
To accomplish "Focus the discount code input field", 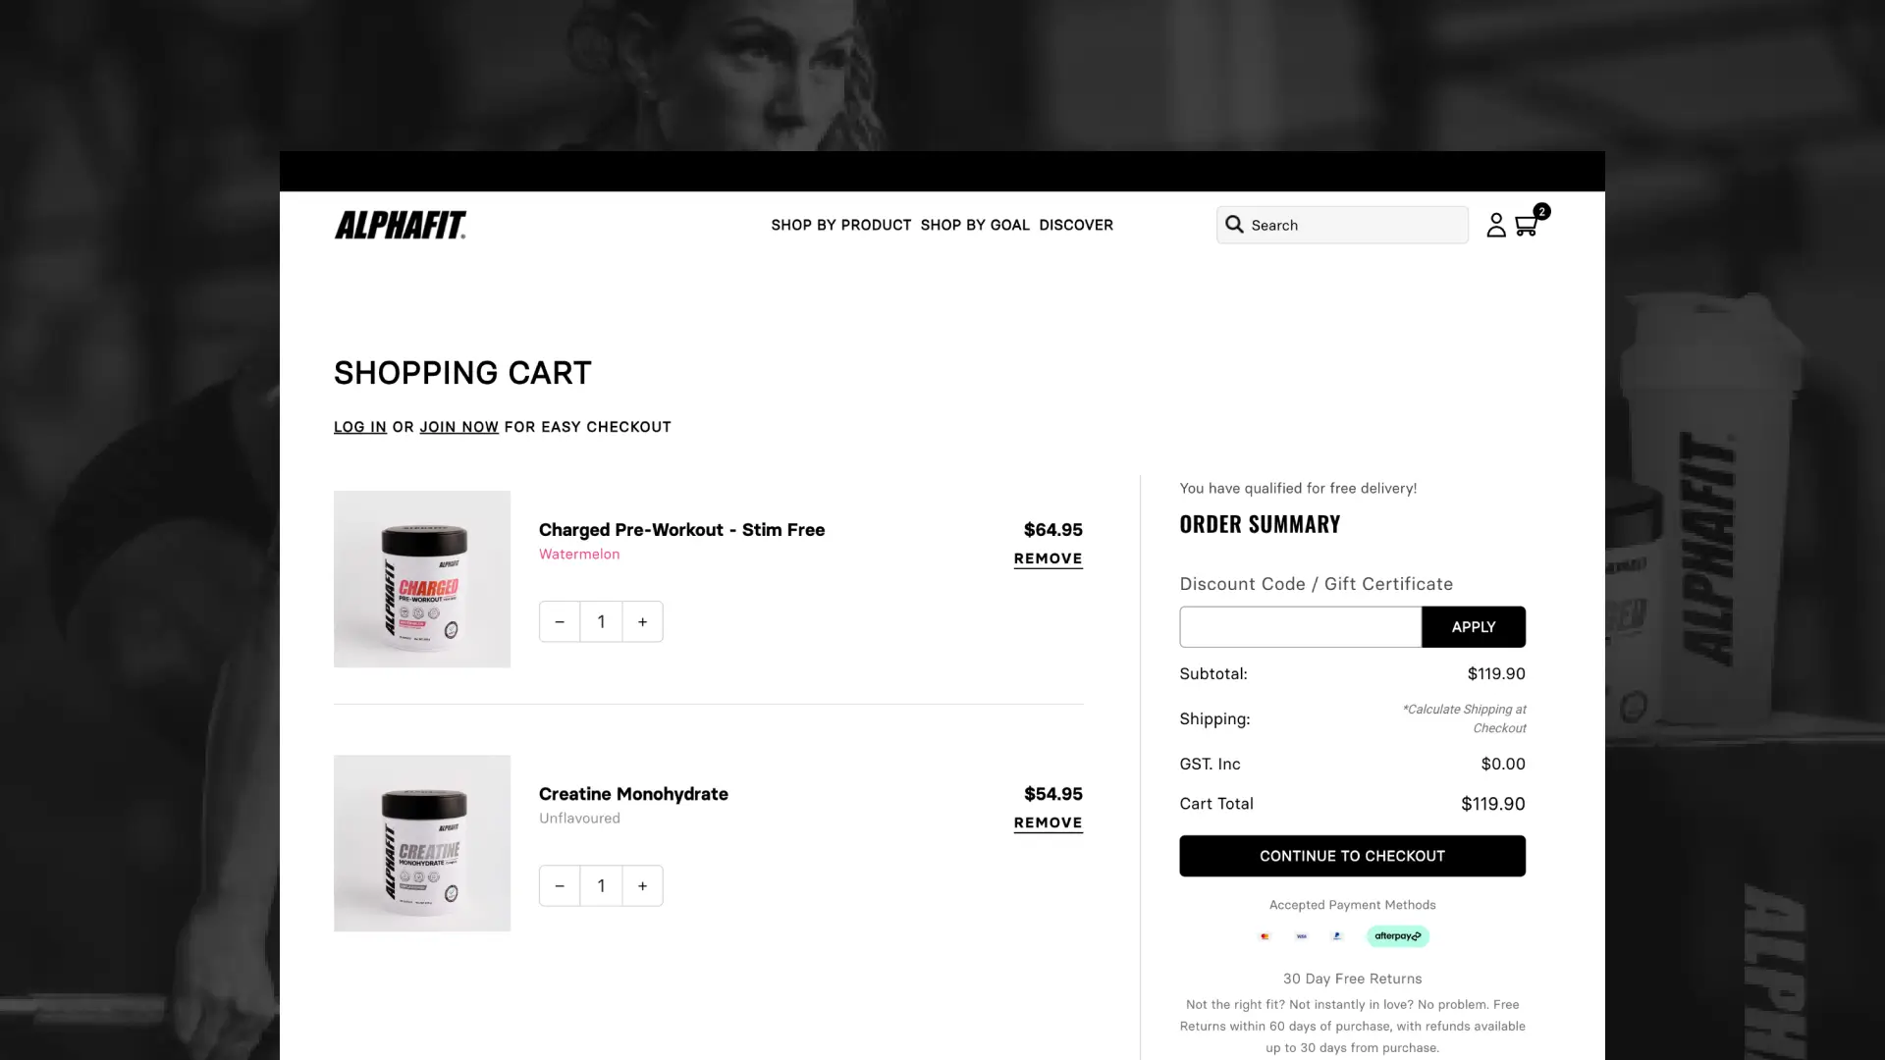I will click(x=1300, y=626).
